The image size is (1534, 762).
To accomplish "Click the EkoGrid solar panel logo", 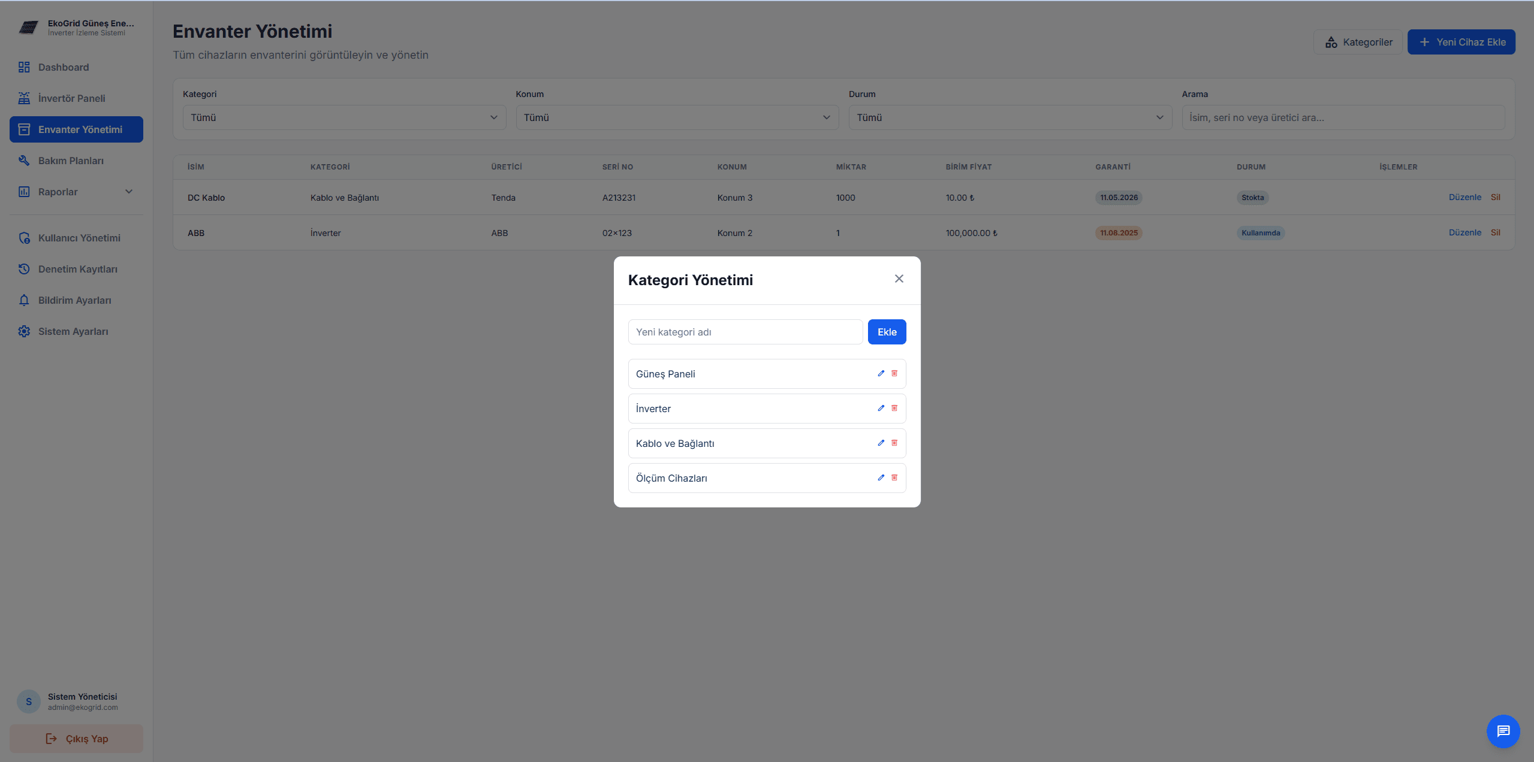I will [x=28, y=28].
